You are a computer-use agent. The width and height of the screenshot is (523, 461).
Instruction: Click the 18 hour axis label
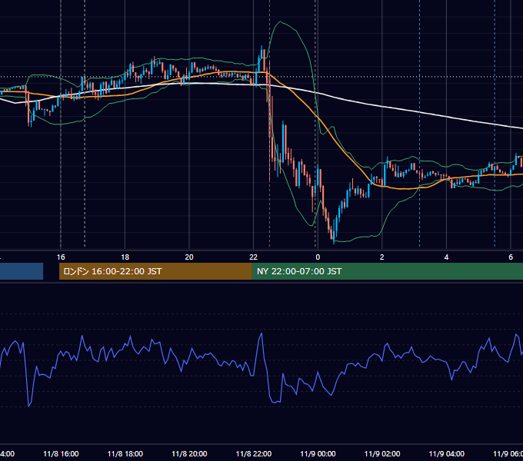125,257
